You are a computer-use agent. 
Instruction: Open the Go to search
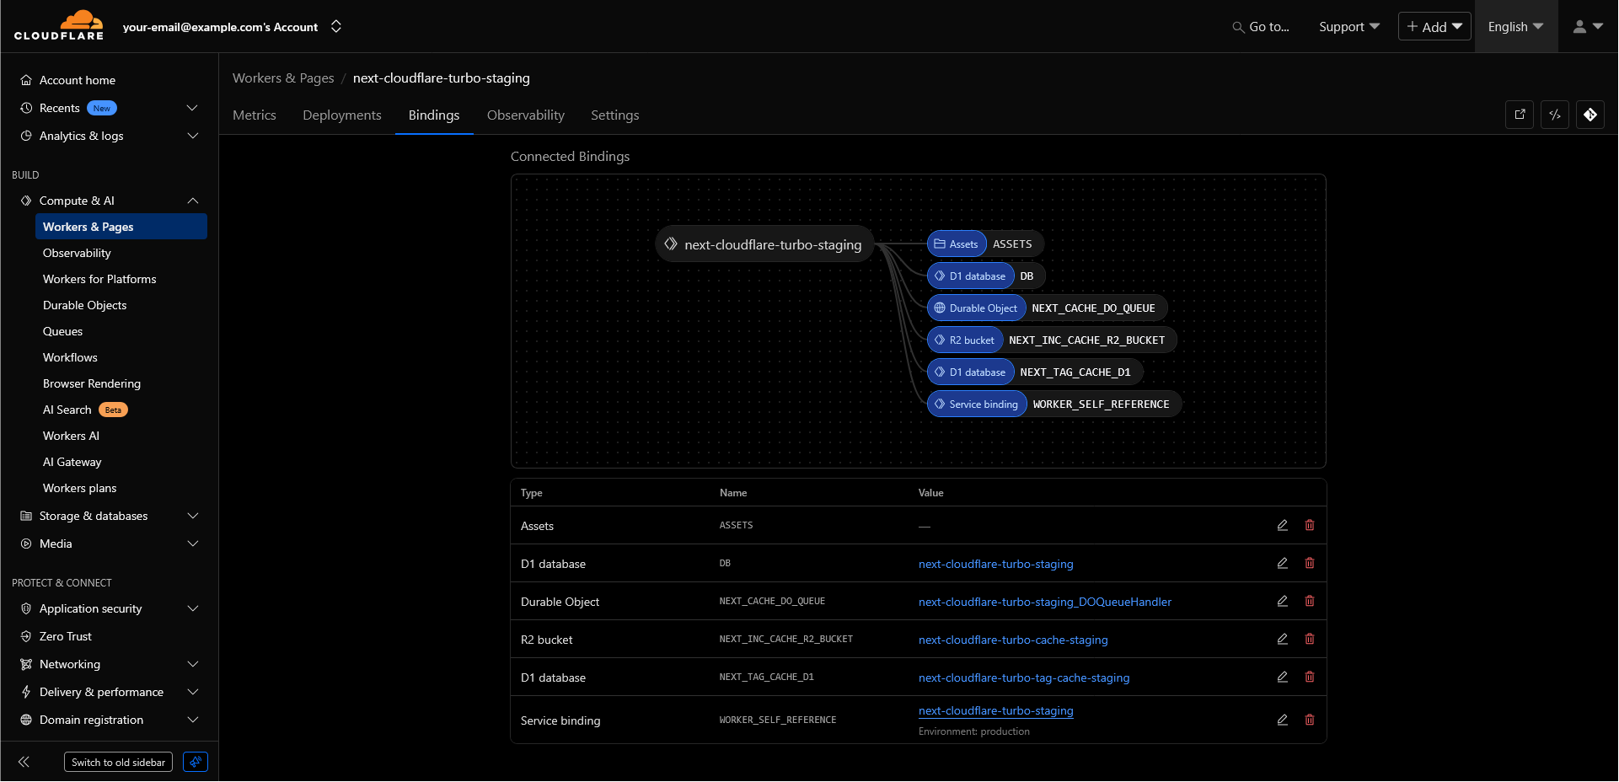coord(1261,27)
